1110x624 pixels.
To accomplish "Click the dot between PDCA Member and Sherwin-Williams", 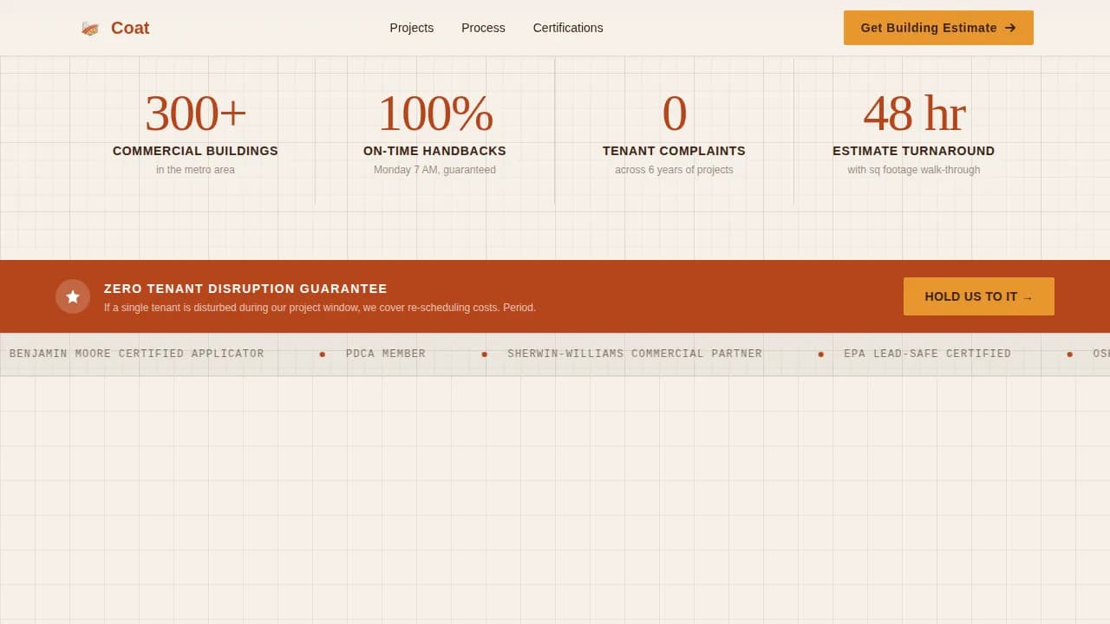I will pos(485,354).
